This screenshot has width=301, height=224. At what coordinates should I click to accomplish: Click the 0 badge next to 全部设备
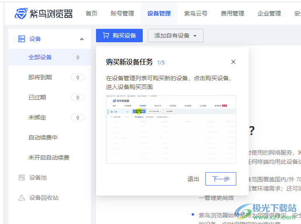point(78,57)
